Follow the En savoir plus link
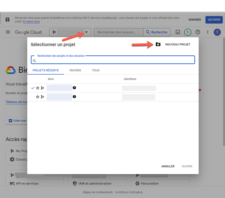This screenshot has width=225, height=198. tap(31, 22)
